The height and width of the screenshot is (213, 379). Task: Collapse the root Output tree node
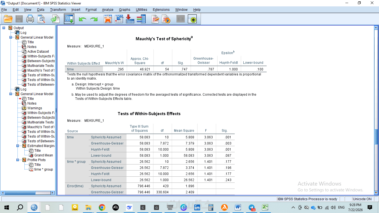(4, 28)
